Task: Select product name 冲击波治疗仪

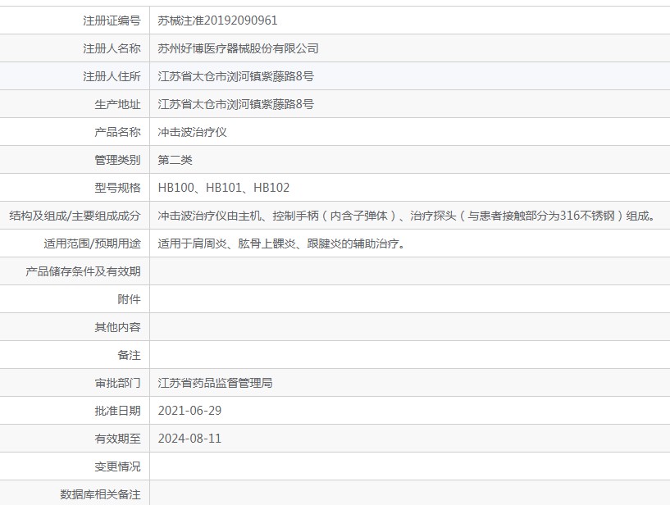Action: pyautogui.click(x=192, y=132)
